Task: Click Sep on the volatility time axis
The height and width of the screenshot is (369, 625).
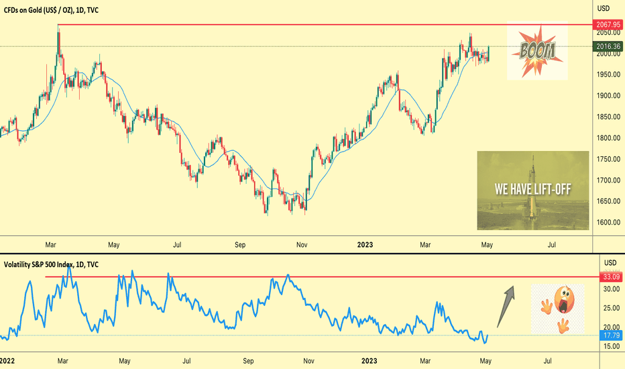Action: pyautogui.click(x=248, y=361)
